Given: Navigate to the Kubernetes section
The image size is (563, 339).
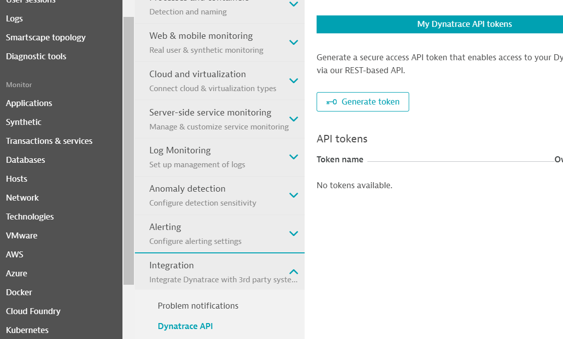Looking at the screenshot, I should [27, 330].
